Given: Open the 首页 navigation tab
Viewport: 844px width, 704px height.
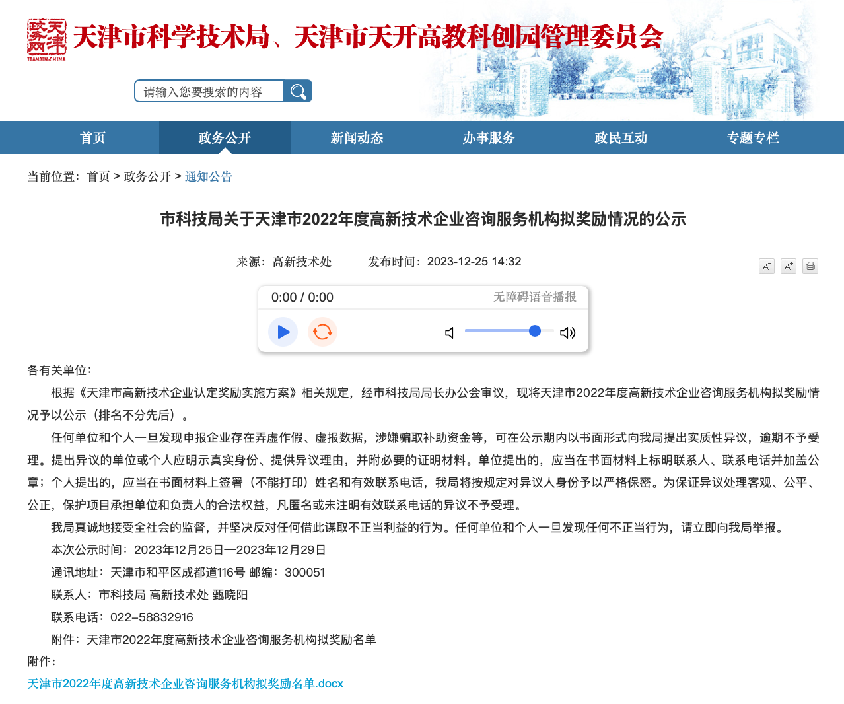Looking at the screenshot, I should (92, 138).
